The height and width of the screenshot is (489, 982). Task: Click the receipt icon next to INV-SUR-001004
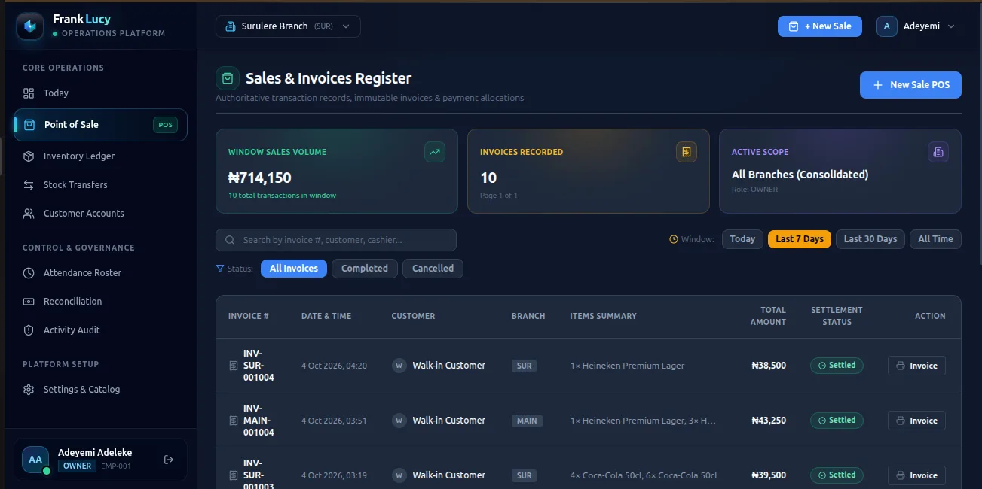(234, 366)
